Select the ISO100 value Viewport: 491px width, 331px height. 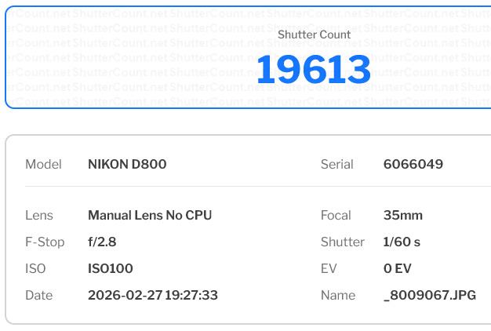111,269
